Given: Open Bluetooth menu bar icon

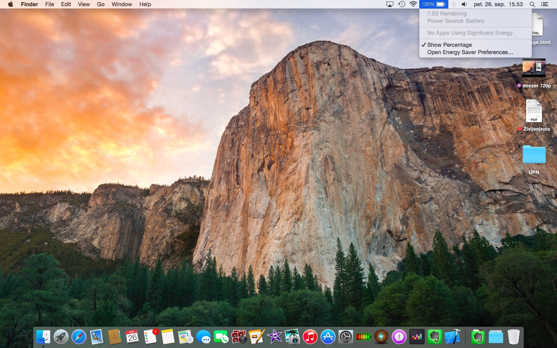Looking at the screenshot, I should point(454,4).
